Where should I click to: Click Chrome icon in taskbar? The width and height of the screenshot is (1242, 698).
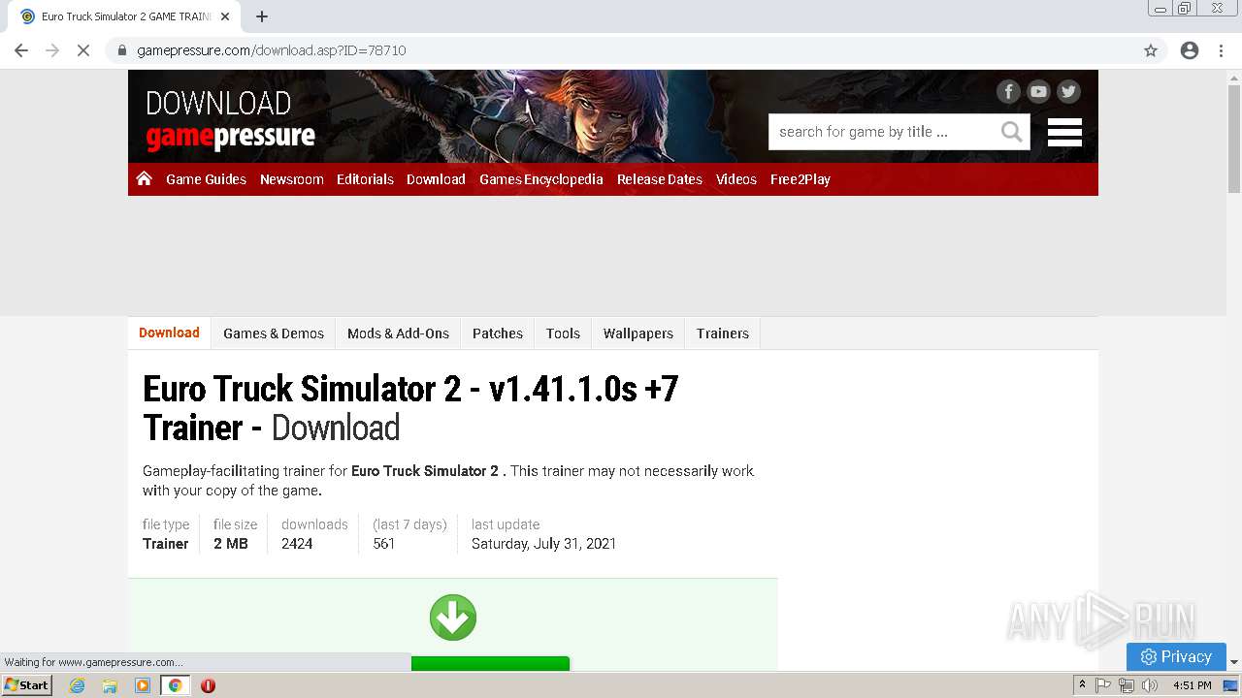tap(176, 685)
